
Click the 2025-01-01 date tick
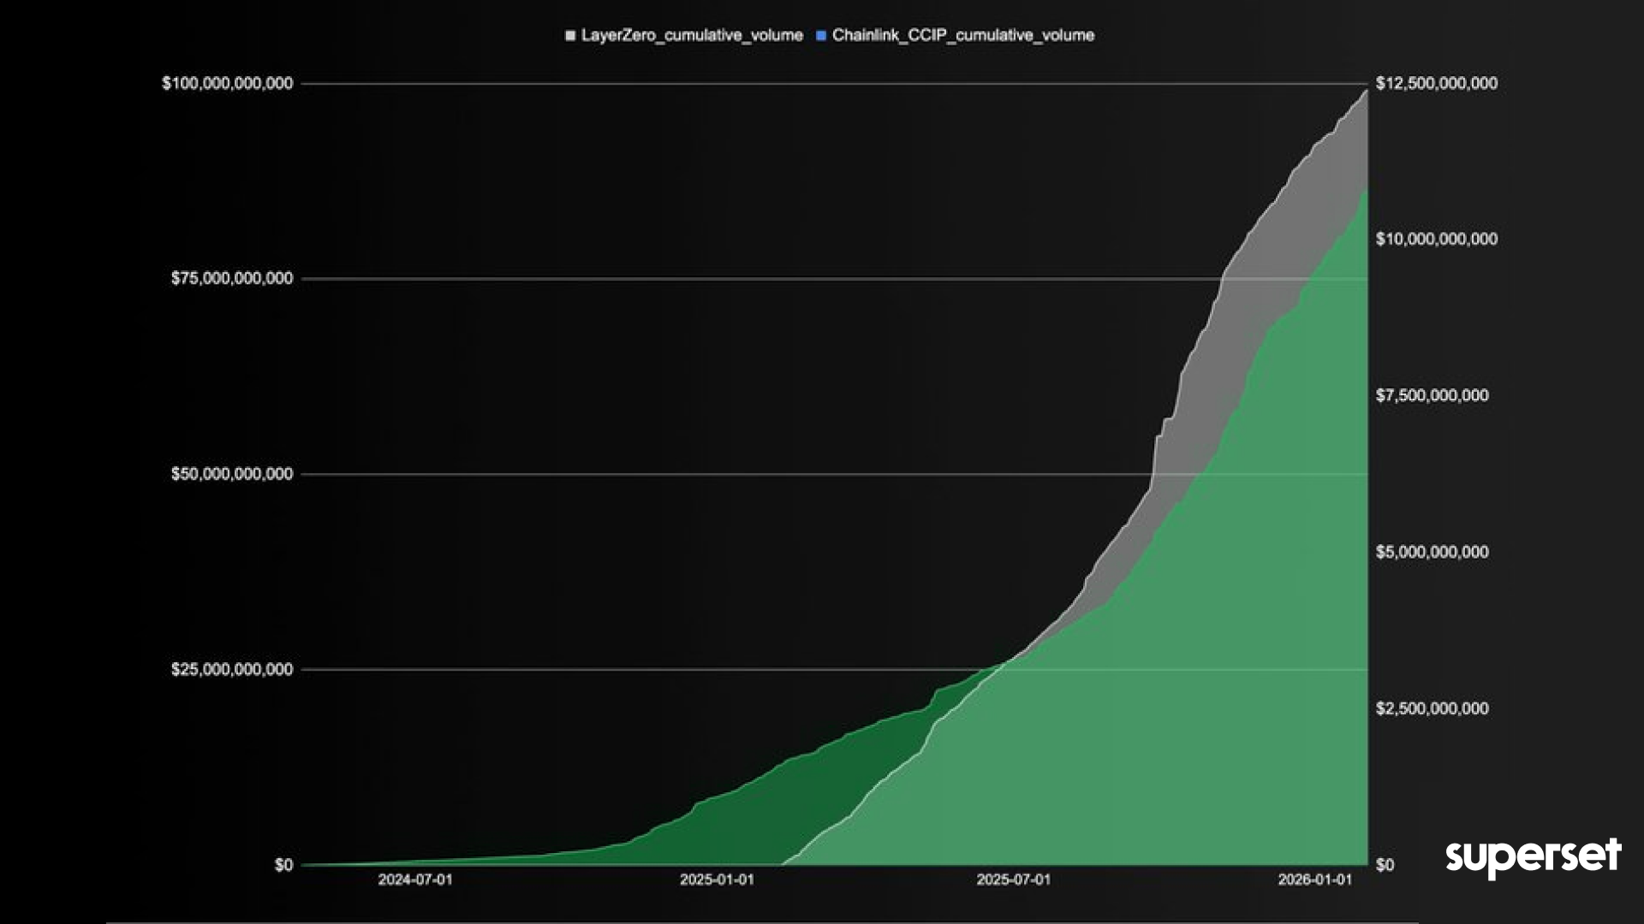coord(717,880)
